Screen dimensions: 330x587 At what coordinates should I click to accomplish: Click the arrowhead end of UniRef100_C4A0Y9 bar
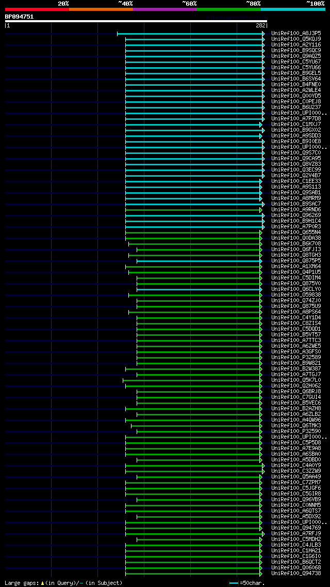click(263, 466)
